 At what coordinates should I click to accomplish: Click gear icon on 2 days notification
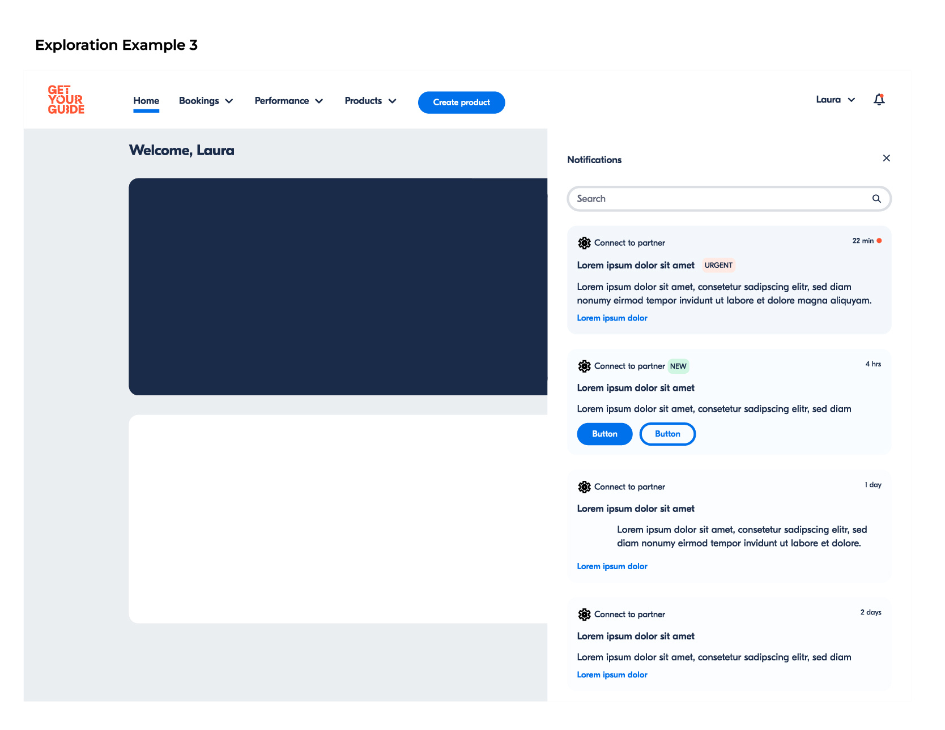(x=584, y=614)
